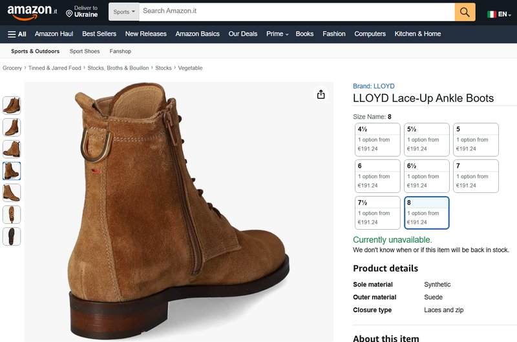Open Amazon Haul in navigation
The height and width of the screenshot is (342, 517).
pyautogui.click(x=54, y=34)
